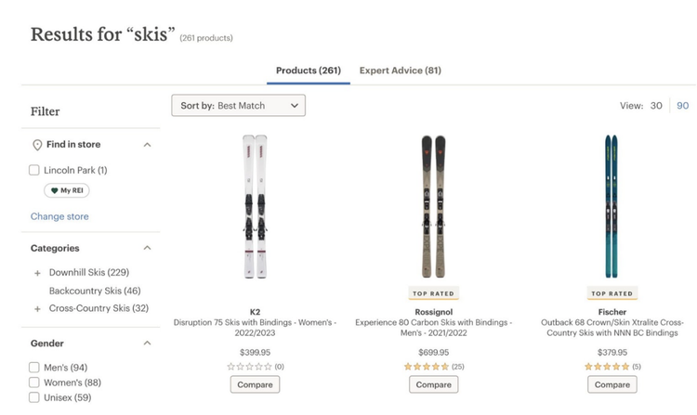Select the Products (261) tab

pos(309,71)
